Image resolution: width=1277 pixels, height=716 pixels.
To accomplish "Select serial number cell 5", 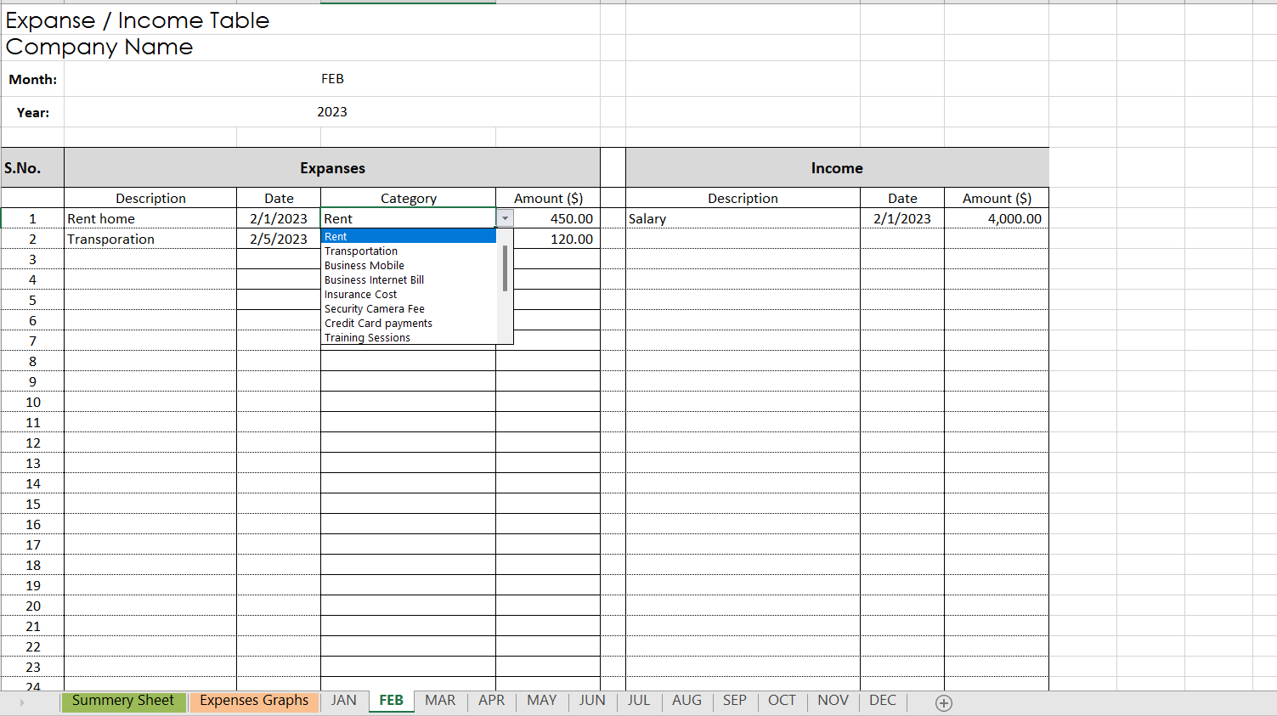I will [x=32, y=300].
